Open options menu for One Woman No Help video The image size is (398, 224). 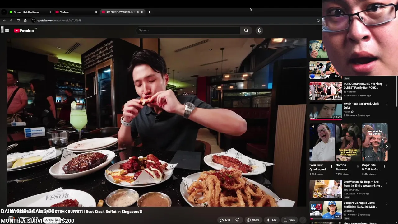[386, 182]
